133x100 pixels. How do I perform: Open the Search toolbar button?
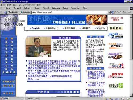pyautogui.click(x=46, y=8)
